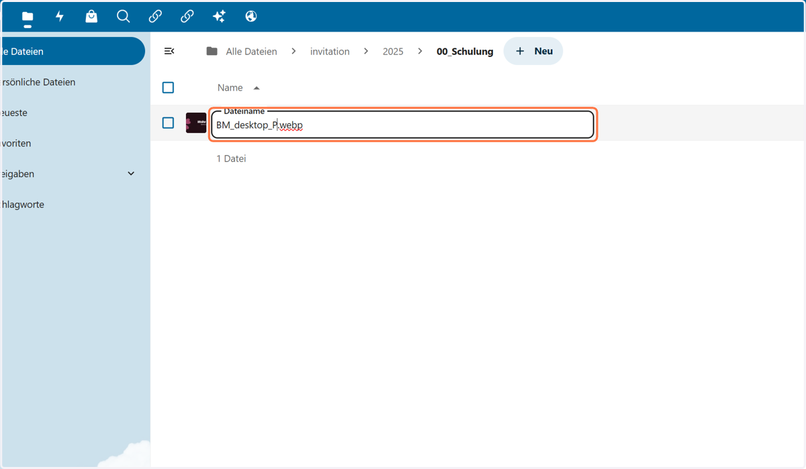The image size is (806, 469).
Task: Click inside the Dateiname input field
Action: point(402,125)
